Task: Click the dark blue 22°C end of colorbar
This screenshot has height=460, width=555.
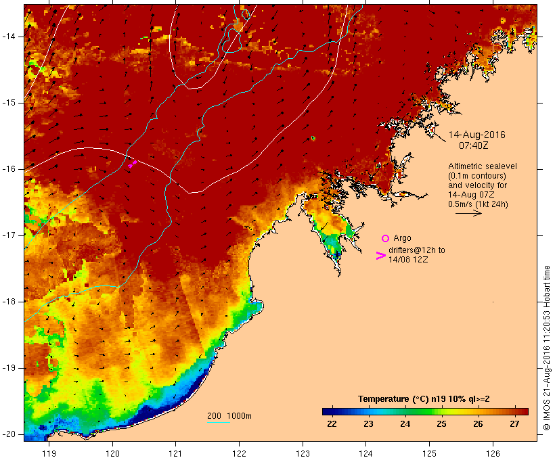Action: pos(328,411)
